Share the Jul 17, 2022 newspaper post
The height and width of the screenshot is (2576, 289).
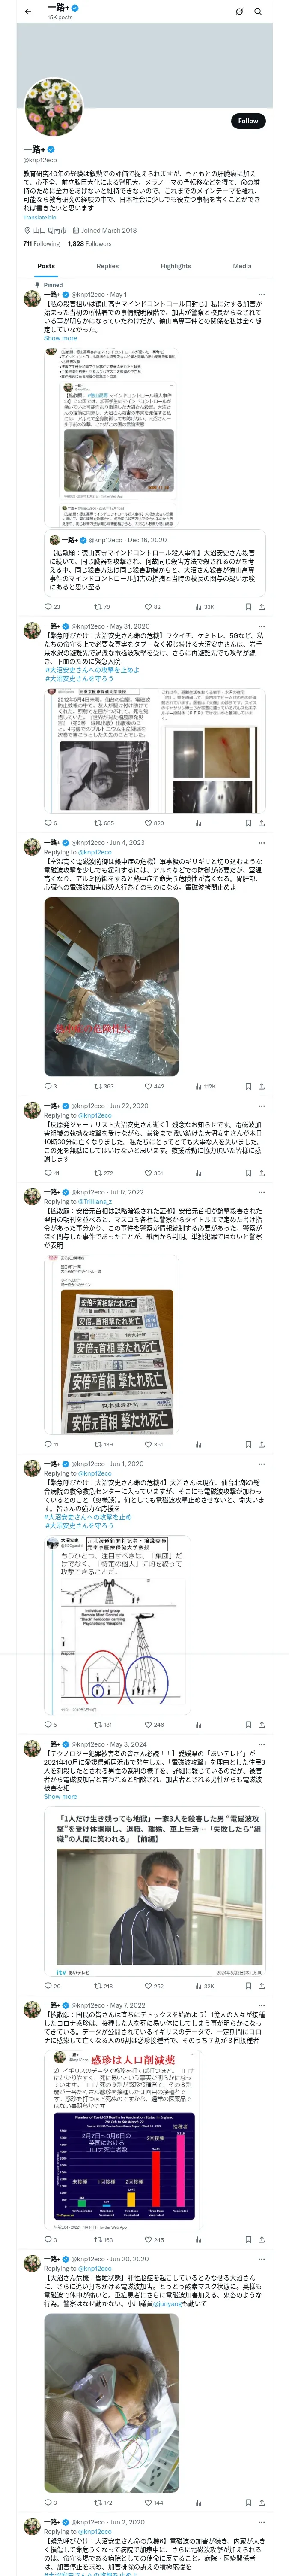261,1444
